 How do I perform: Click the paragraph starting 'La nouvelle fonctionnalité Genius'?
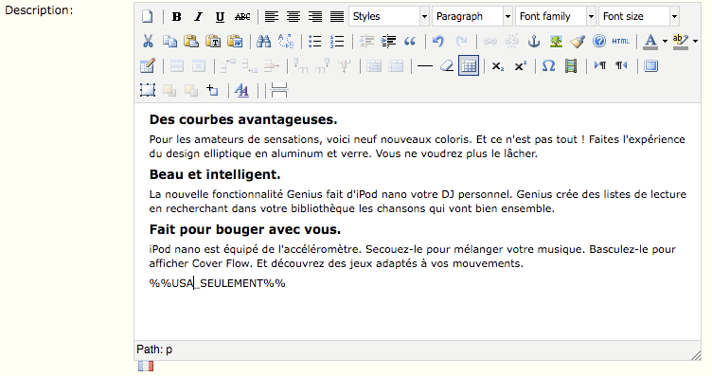(x=418, y=202)
